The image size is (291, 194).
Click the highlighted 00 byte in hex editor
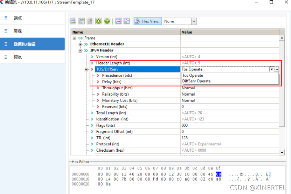(219, 174)
